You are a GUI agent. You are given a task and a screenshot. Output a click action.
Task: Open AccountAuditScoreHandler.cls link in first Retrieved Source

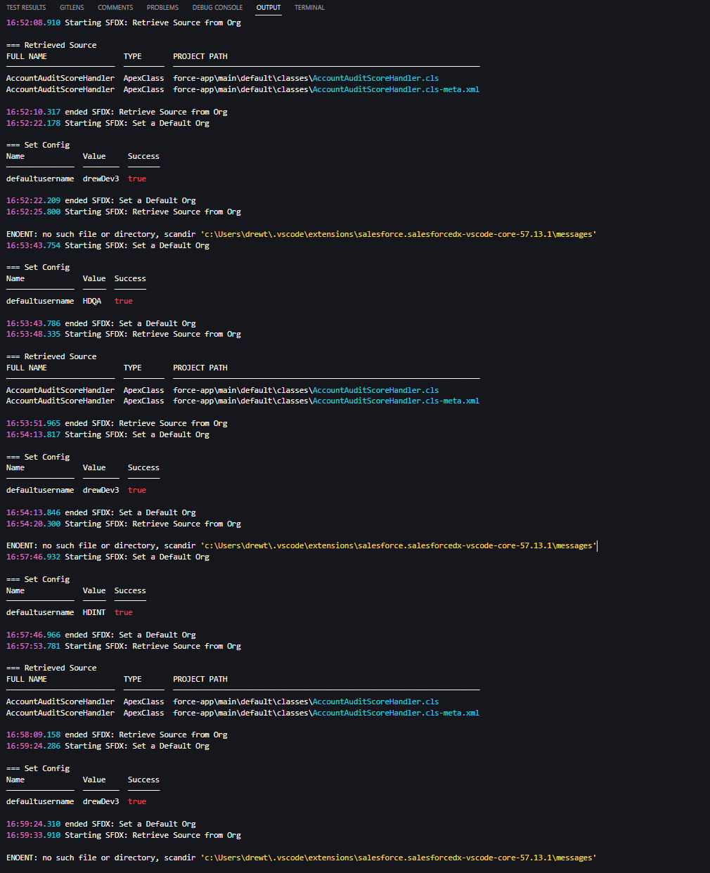coord(375,78)
